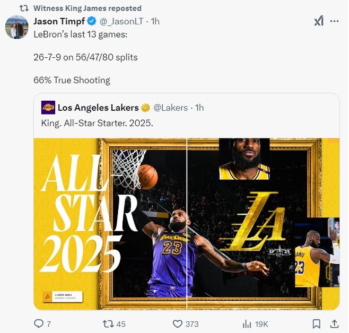Screen dimensions: 349x333
Task: Click the @_JasonLT handle
Action: pyautogui.click(x=121, y=21)
